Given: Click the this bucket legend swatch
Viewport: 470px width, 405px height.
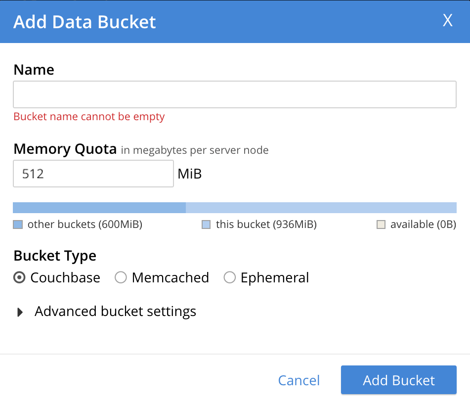Looking at the screenshot, I should pyautogui.click(x=206, y=224).
